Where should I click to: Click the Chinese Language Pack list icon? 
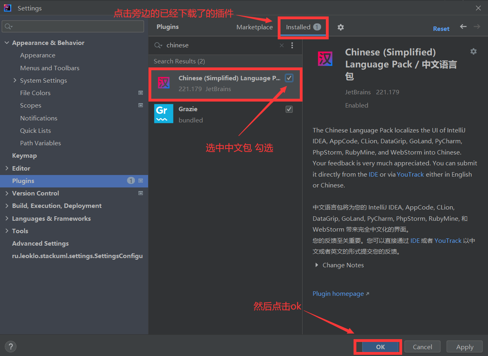(x=164, y=83)
